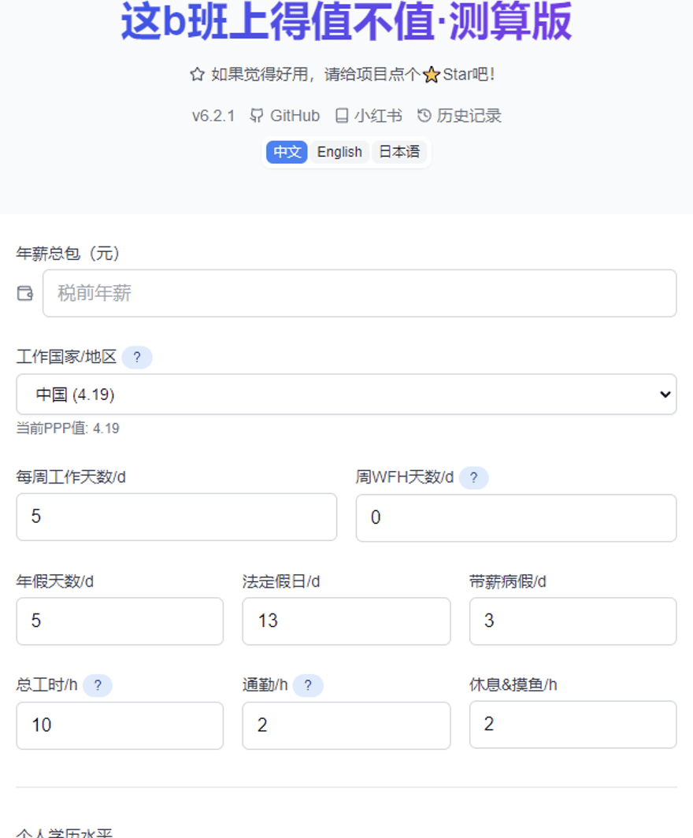Open 历史记录 history
The image size is (693, 838).
pyautogui.click(x=460, y=116)
